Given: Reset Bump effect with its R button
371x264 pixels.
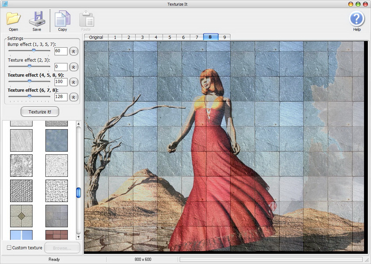Looking at the screenshot, I should pyautogui.click(x=73, y=51).
